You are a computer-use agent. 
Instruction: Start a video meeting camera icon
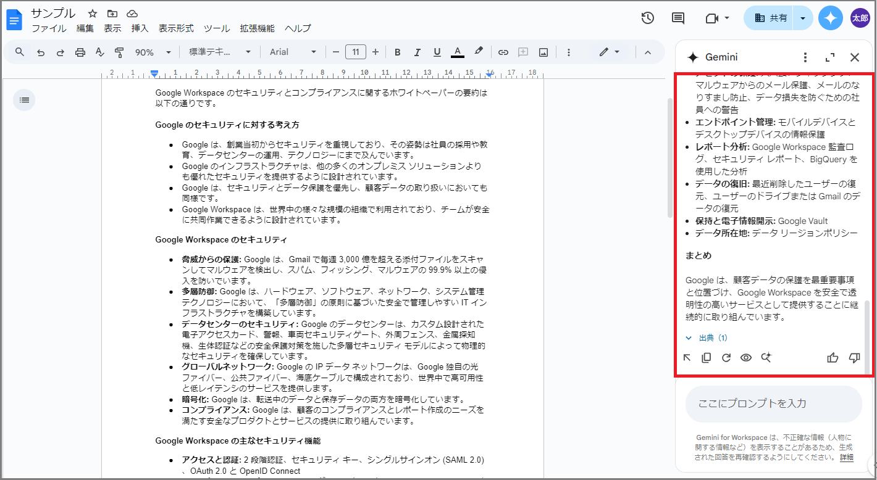coord(711,19)
